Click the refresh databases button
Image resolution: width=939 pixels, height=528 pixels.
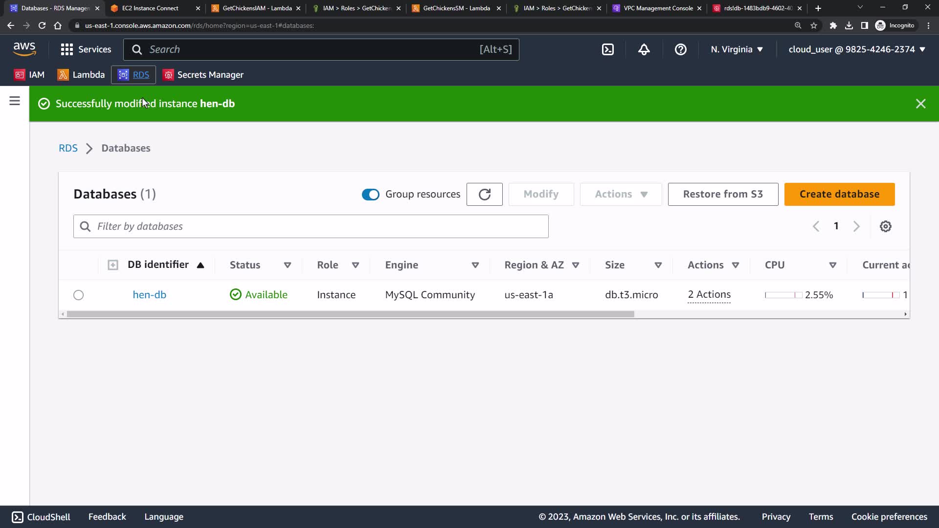pyautogui.click(x=484, y=194)
